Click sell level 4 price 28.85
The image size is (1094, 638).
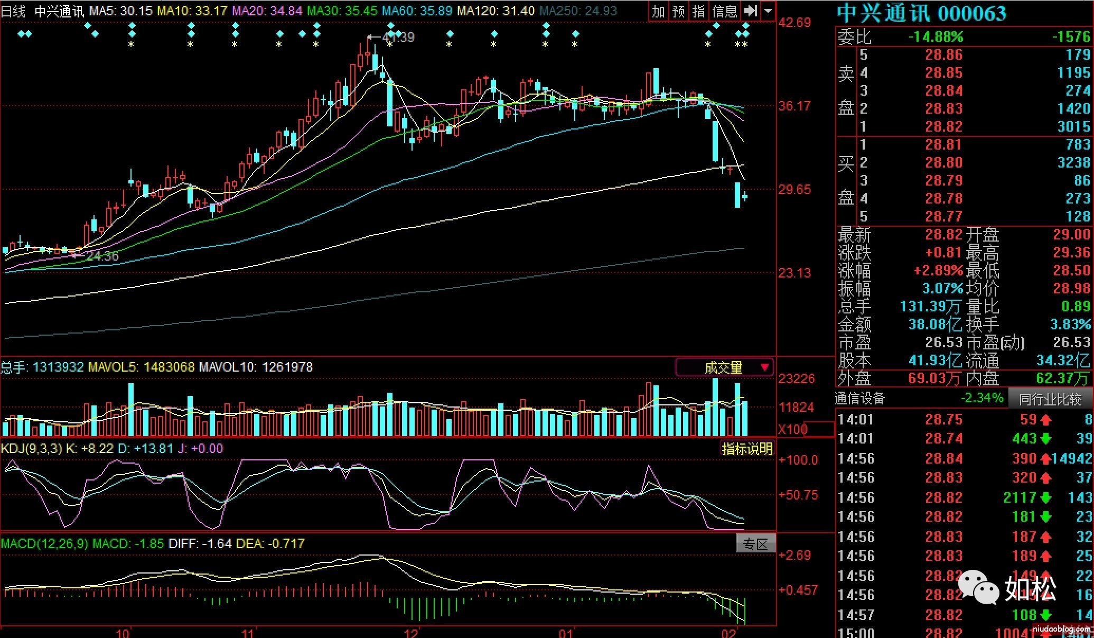pyautogui.click(x=943, y=73)
